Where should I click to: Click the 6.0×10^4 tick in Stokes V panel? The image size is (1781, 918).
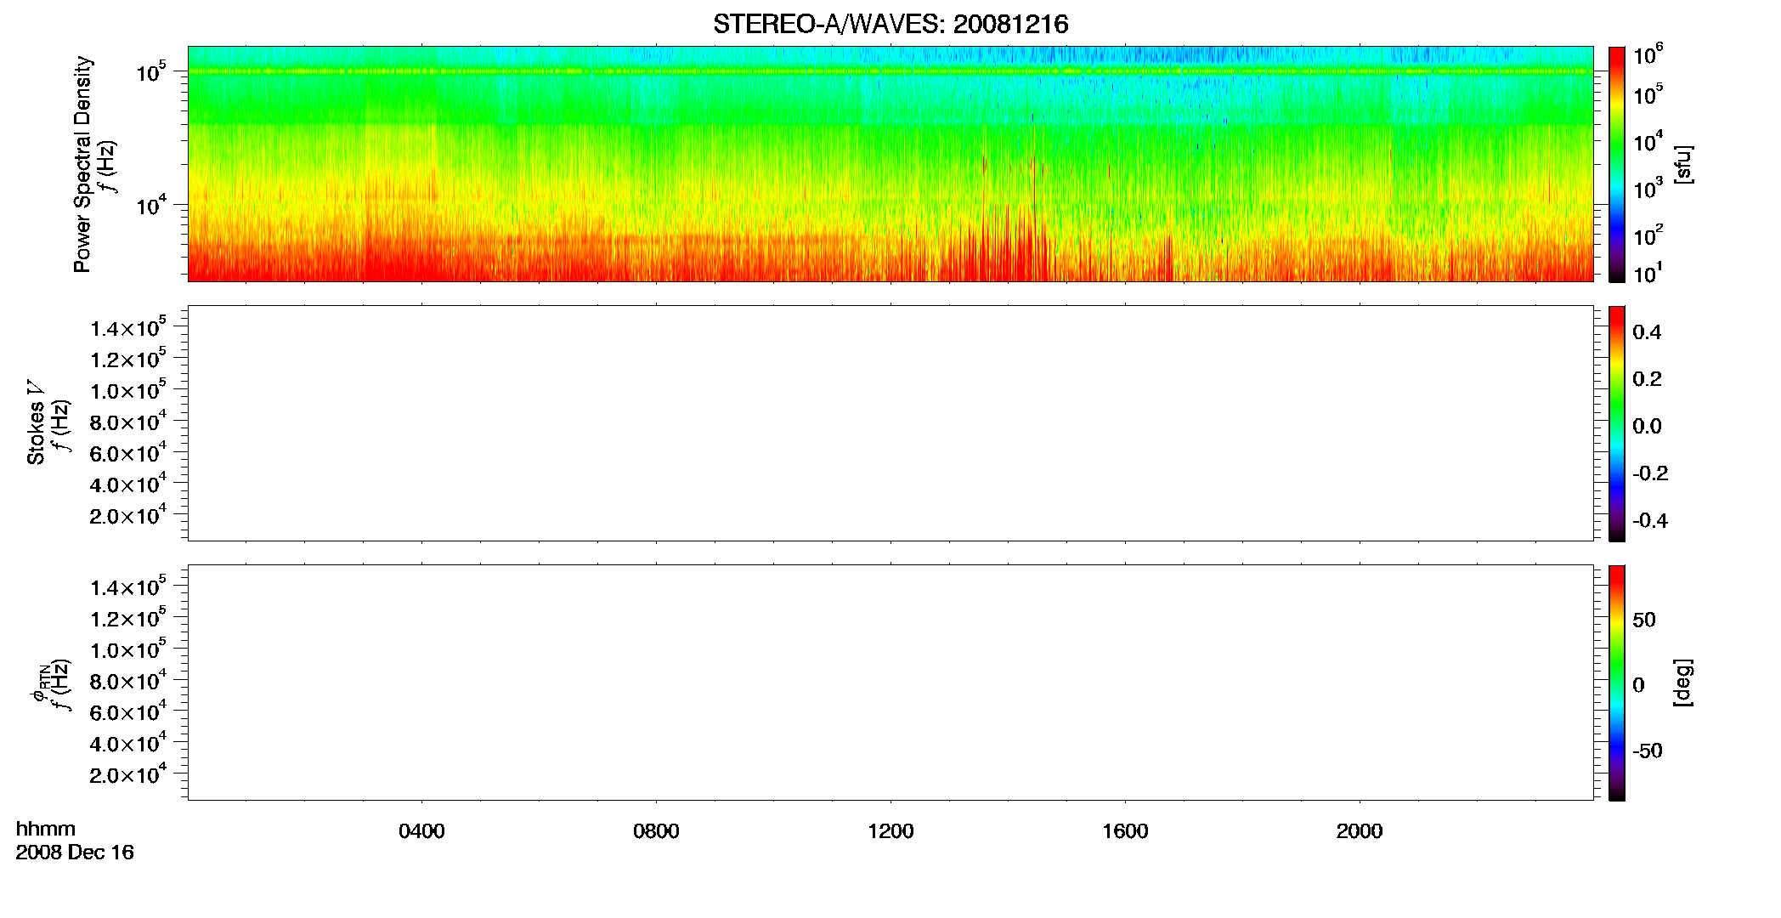click(128, 453)
